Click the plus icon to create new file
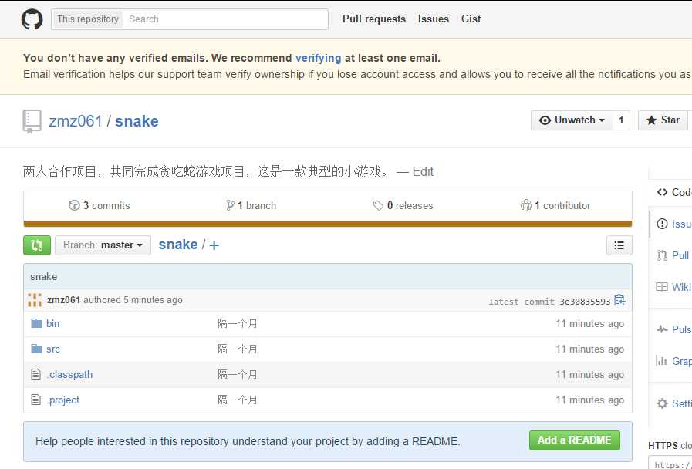The width and height of the screenshot is (692, 469). [214, 245]
